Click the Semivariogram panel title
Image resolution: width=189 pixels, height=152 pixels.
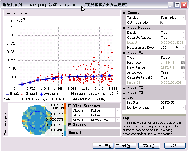(x=16, y=13)
